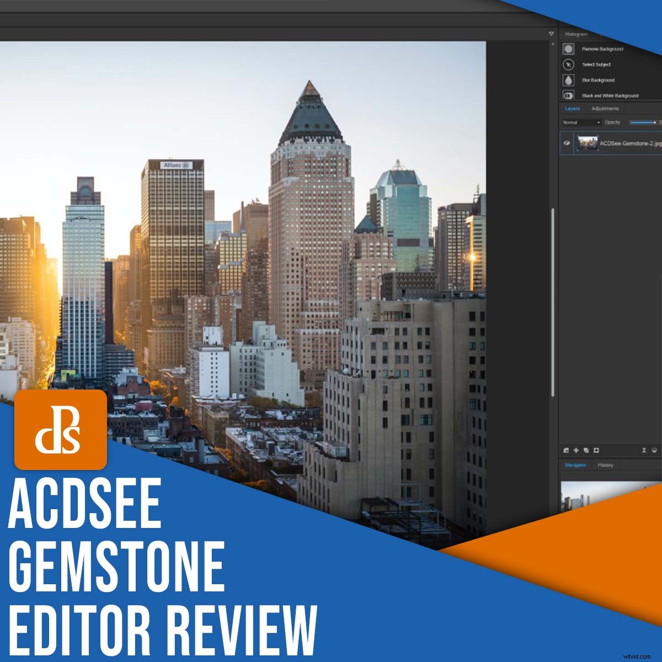This screenshot has width=662, height=662.
Task: Select the Navigator tab
Action: [x=575, y=465]
